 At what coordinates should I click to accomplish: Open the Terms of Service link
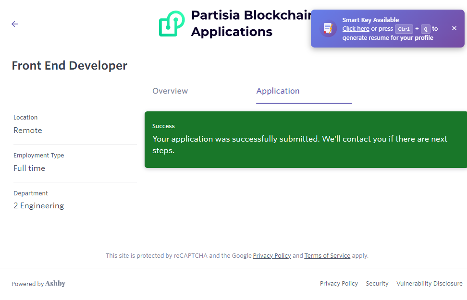tap(327, 256)
